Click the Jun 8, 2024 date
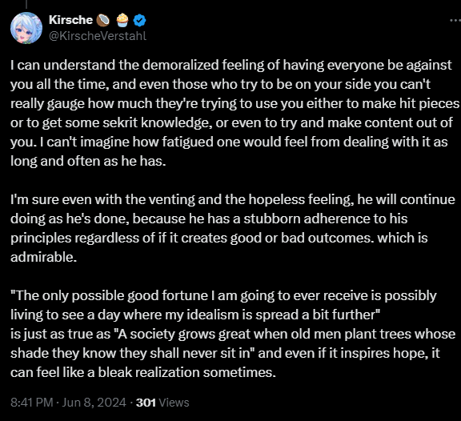The height and width of the screenshot is (421, 461). click(94, 402)
